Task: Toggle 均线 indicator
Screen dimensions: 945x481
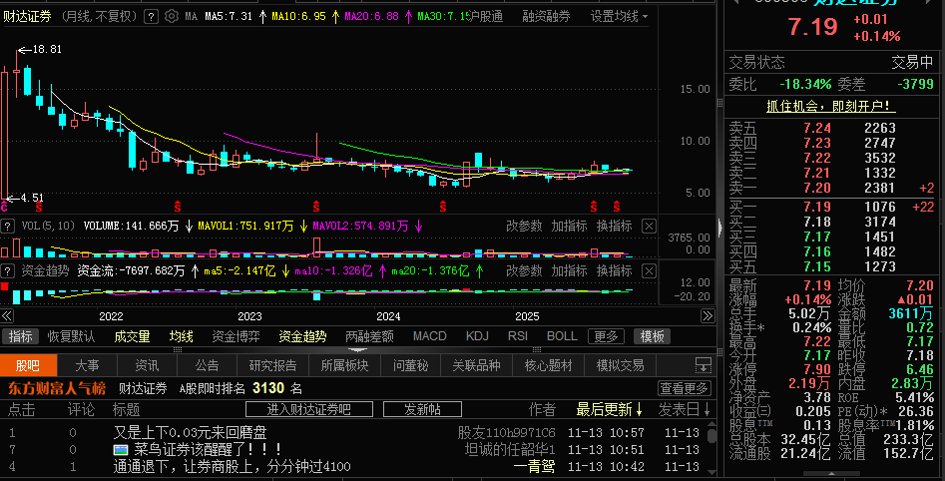Action: point(181,336)
